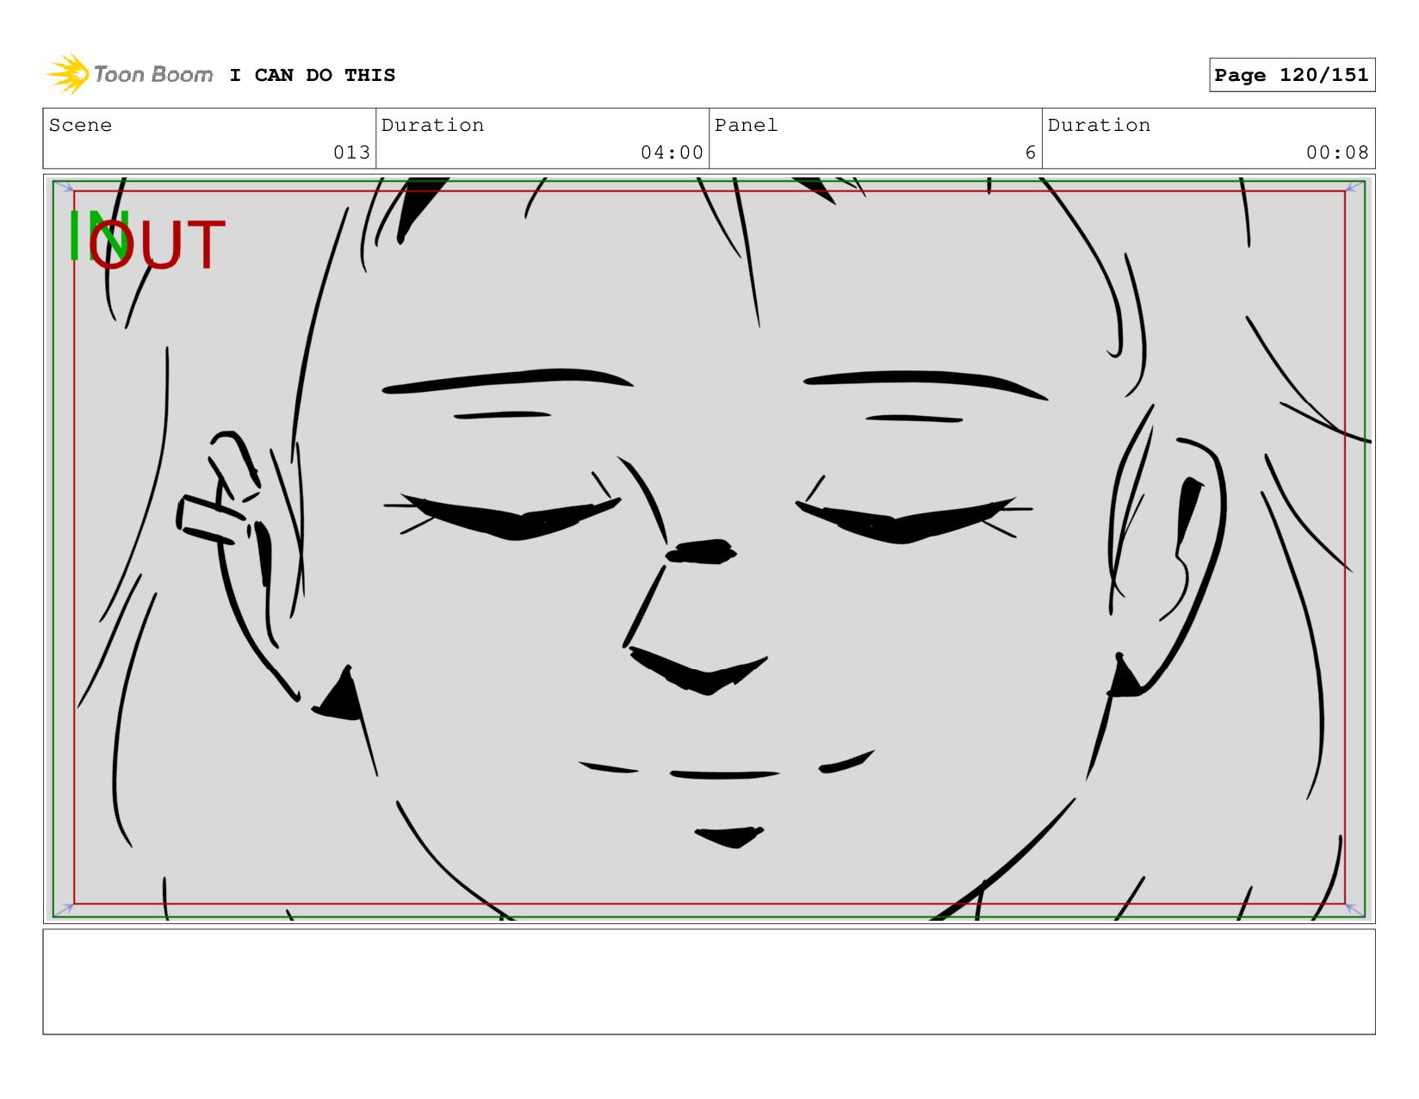The height and width of the screenshot is (1099, 1419).
Task: Click the panel duration value 00:08
Action: coord(1337,152)
